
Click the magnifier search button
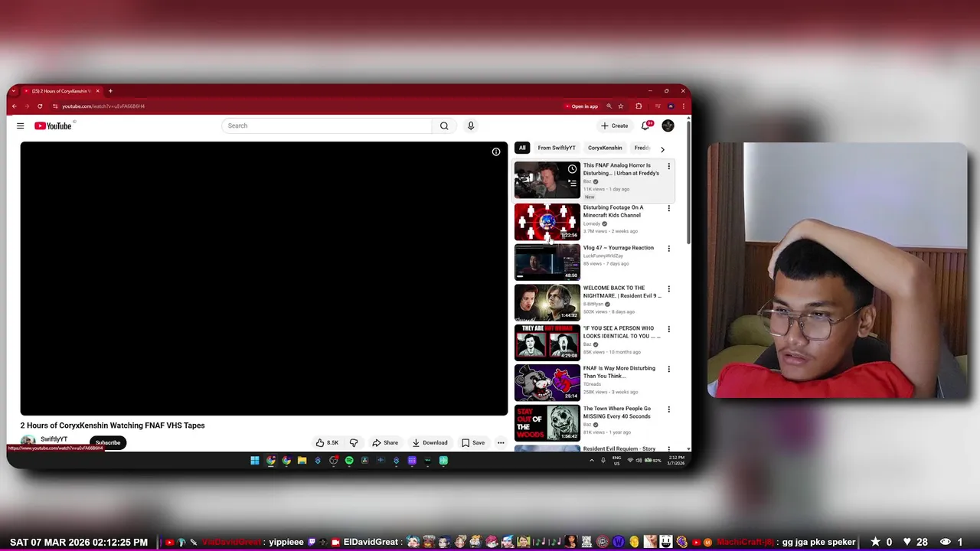pos(444,126)
